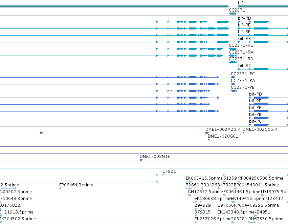Image resolution: width=288 pixels, height=224 pixels.
Task: Open EST RP004250508.5prime
Action: click(x=261, y=178)
